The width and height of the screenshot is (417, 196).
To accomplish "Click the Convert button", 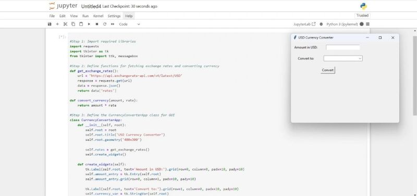I will pyautogui.click(x=328, y=70).
